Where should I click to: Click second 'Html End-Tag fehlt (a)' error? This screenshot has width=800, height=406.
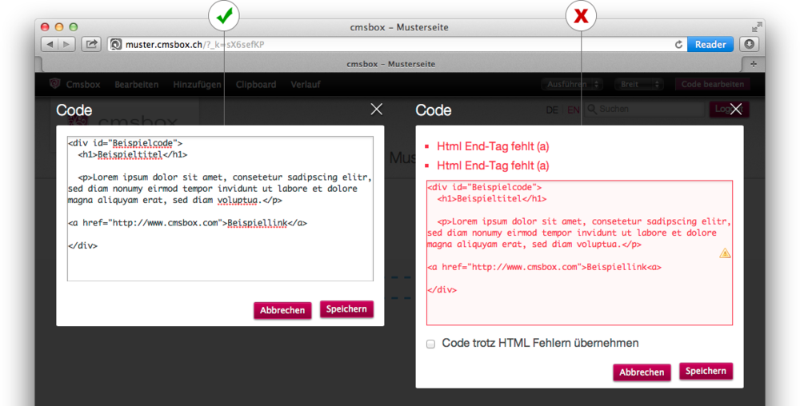pyautogui.click(x=493, y=165)
